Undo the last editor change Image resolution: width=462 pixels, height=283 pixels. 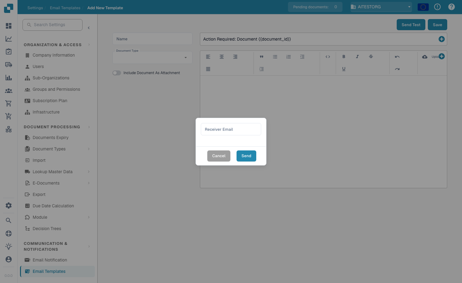click(397, 57)
